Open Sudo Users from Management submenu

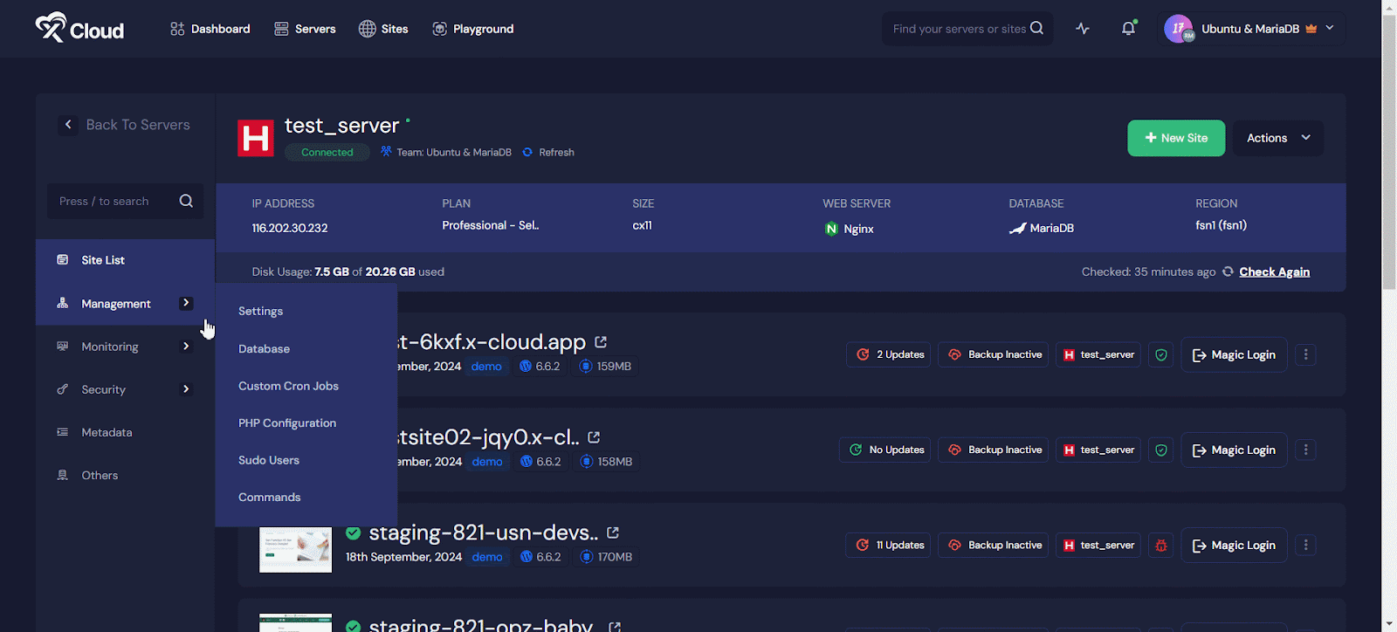269,460
